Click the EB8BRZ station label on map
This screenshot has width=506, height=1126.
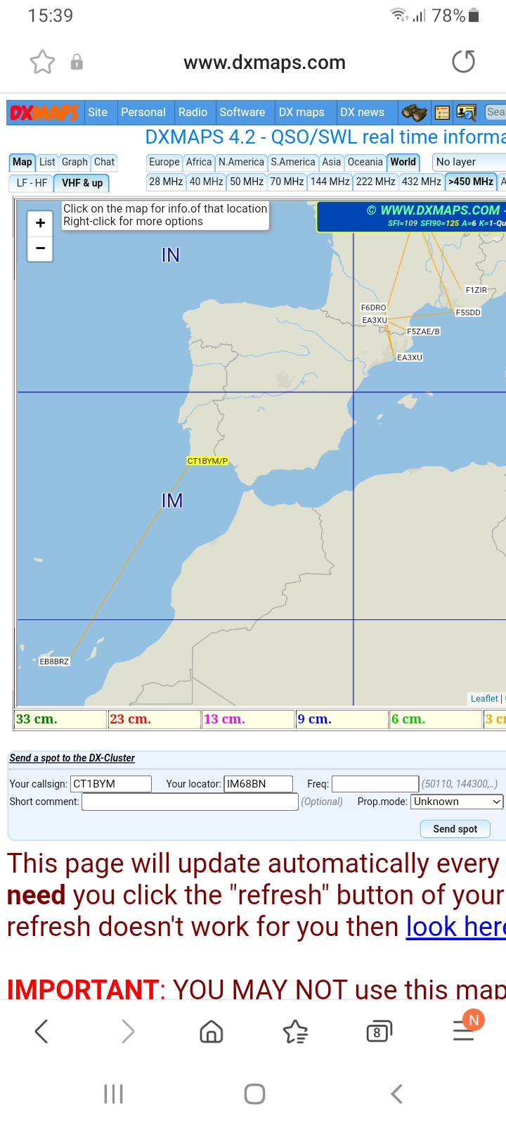(54, 662)
